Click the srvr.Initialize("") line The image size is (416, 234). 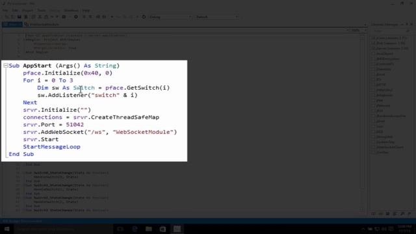(x=57, y=110)
